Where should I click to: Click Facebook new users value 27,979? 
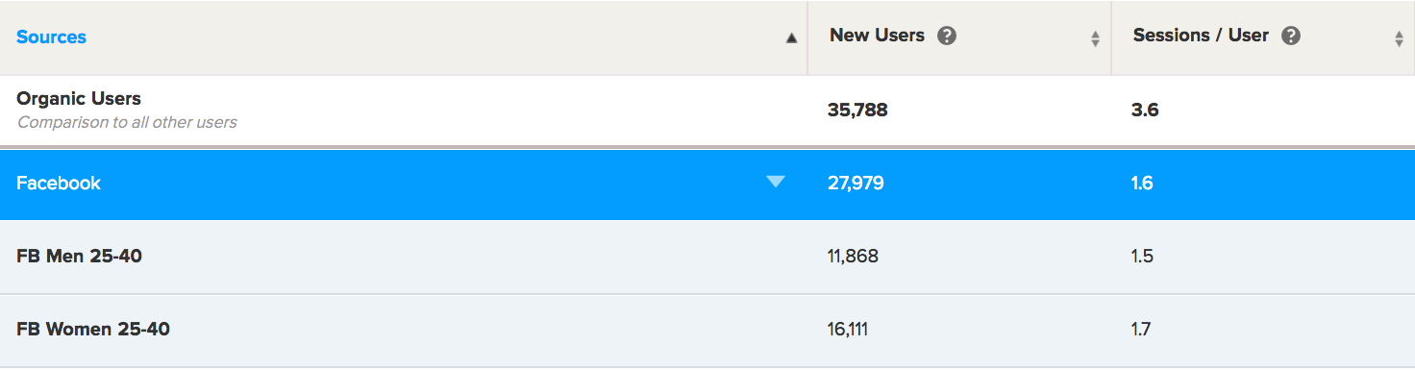click(856, 184)
